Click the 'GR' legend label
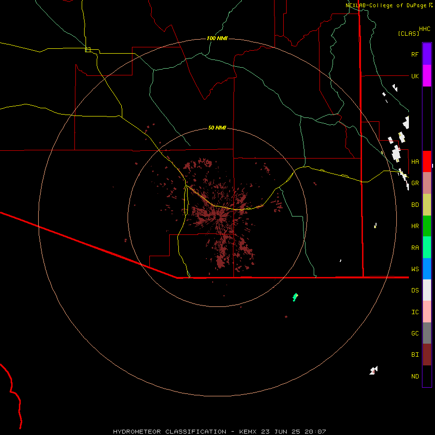Screen dimensions: 435x435 click(415, 183)
